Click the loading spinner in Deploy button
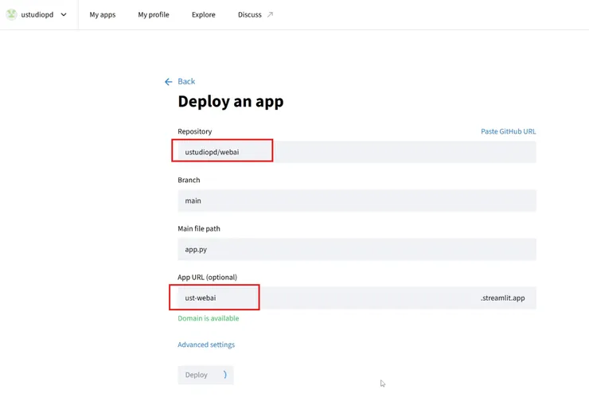Image resolution: width=589 pixels, height=401 pixels. 224,375
